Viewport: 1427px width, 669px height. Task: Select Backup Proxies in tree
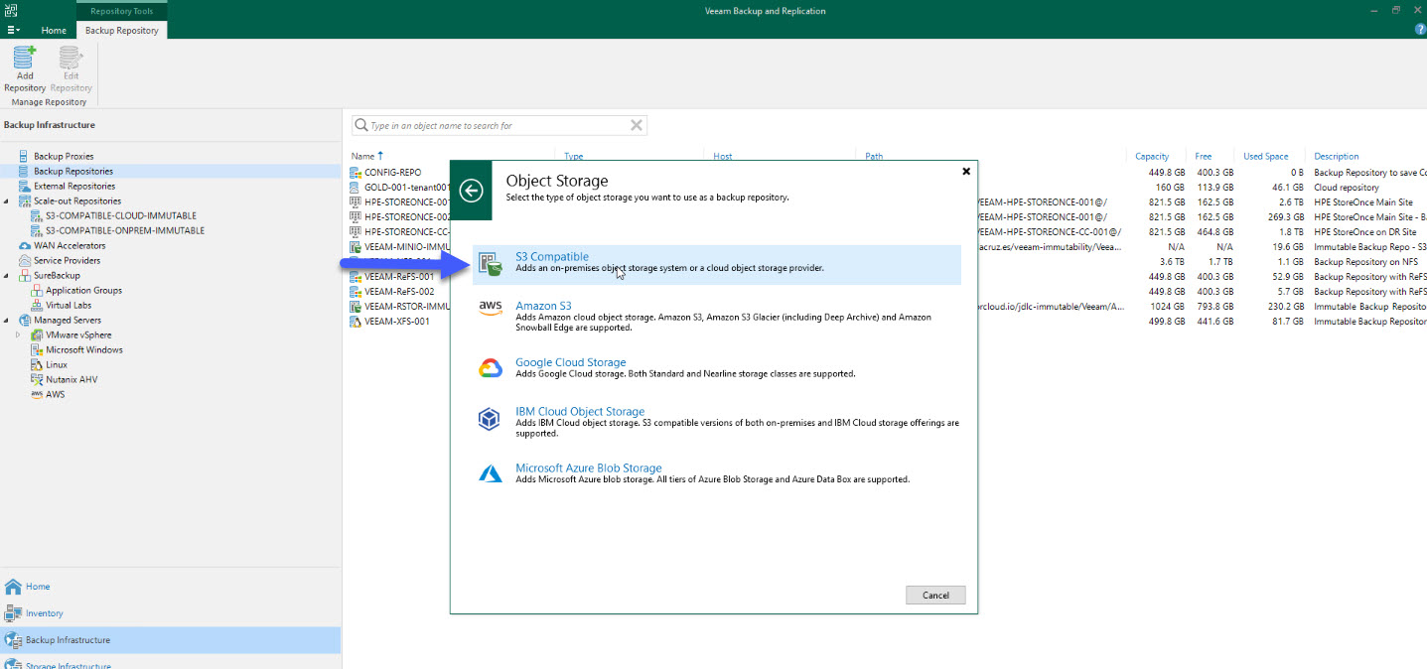pyautogui.click(x=64, y=156)
